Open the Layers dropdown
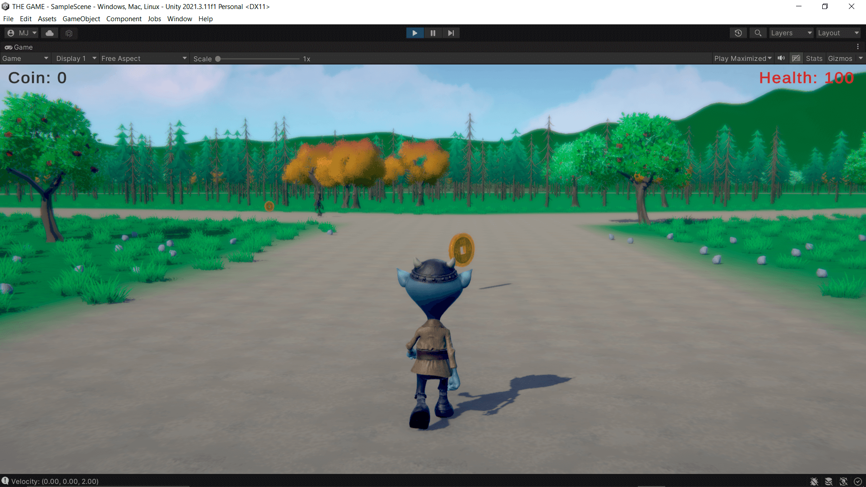The image size is (866, 487). coord(791,33)
